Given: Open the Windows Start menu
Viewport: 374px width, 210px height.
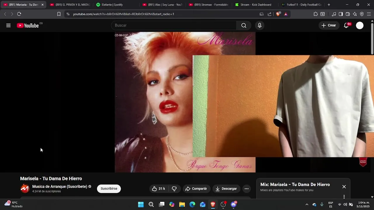Looking at the screenshot, I should (x=141, y=204).
